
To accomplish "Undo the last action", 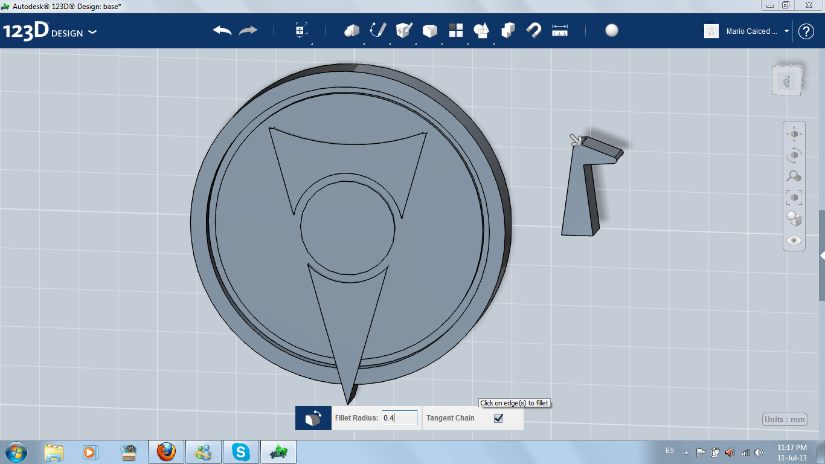I will [222, 30].
